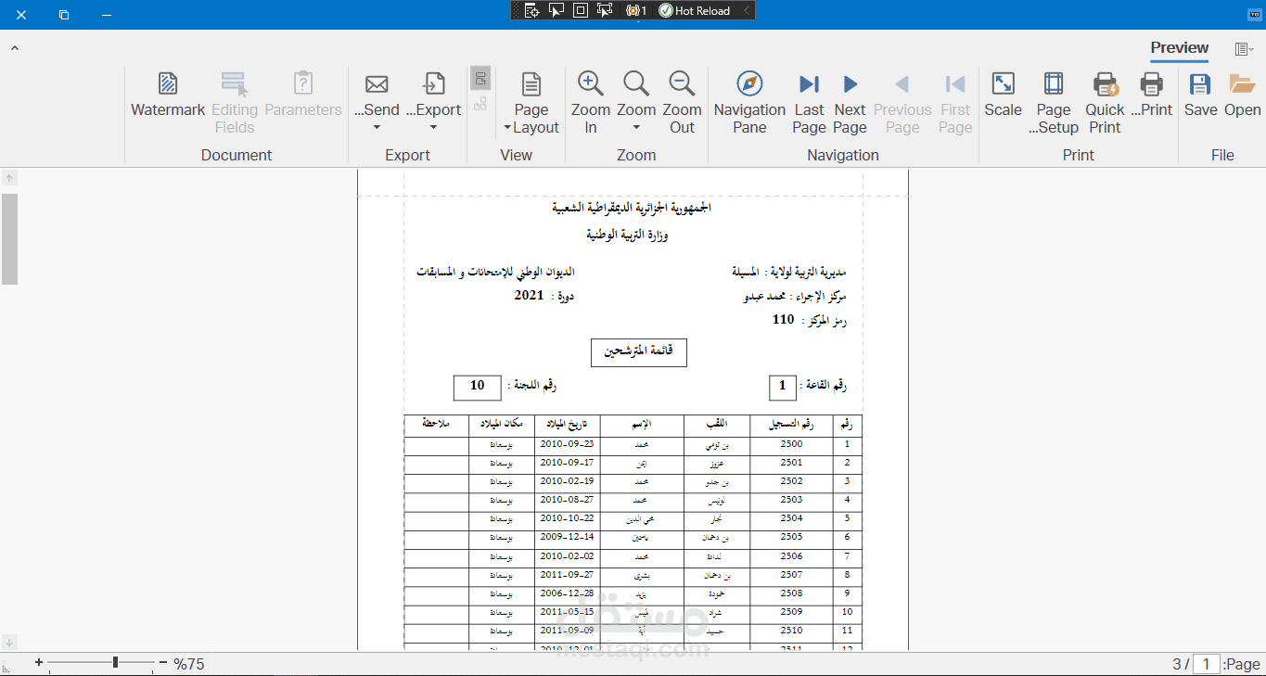Click the Select Element debug icon
This screenshot has height=676, width=1266.
pyautogui.click(x=556, y=10)
